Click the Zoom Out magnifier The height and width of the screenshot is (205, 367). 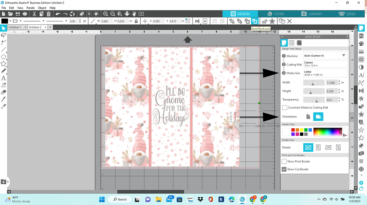[113, 14]
